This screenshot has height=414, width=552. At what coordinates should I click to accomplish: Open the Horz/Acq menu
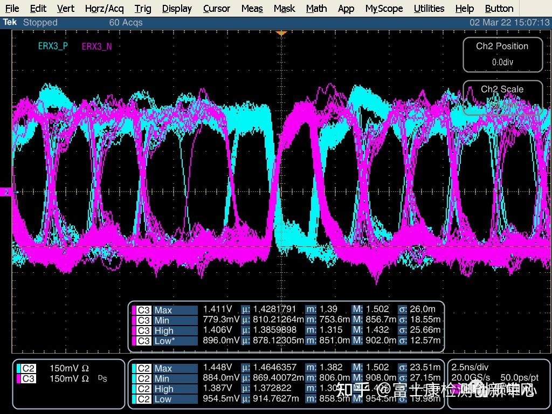[104, 9]
